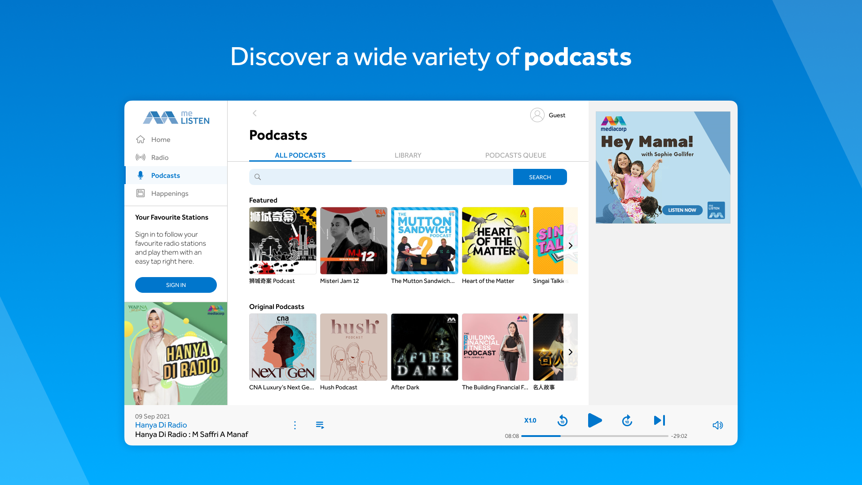Mute the volume speaker icon

click(717, 425)
